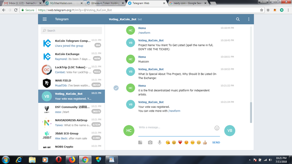Open the emoji picker smiley icon

click(217, 128)
